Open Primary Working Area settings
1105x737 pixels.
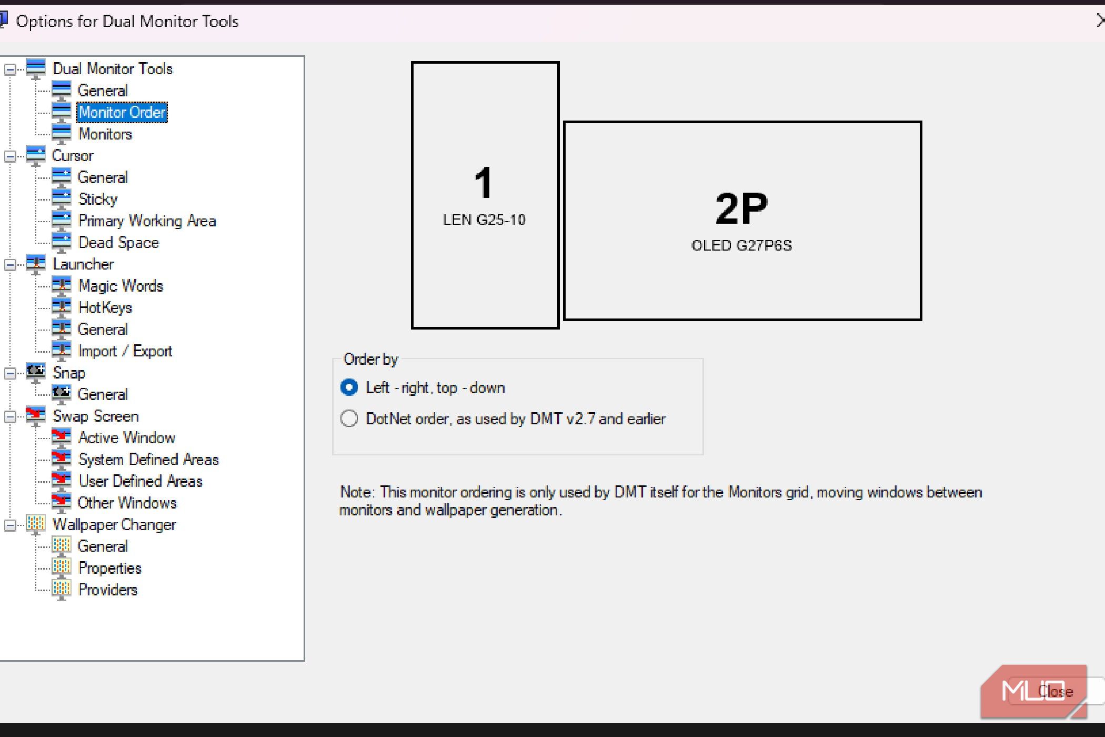click(147, 221)
